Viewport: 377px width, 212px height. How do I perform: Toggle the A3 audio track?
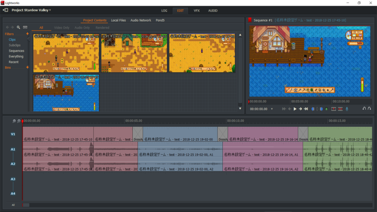pos(13,179)
